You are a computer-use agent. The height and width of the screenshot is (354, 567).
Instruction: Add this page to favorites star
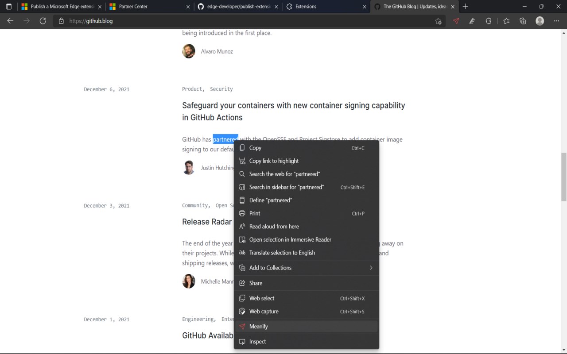pos(438,21)
